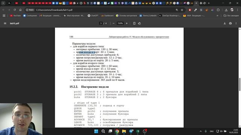Open the DevOps Roadmap bookmark
241x135 pixels.
(x=170, y=16)
